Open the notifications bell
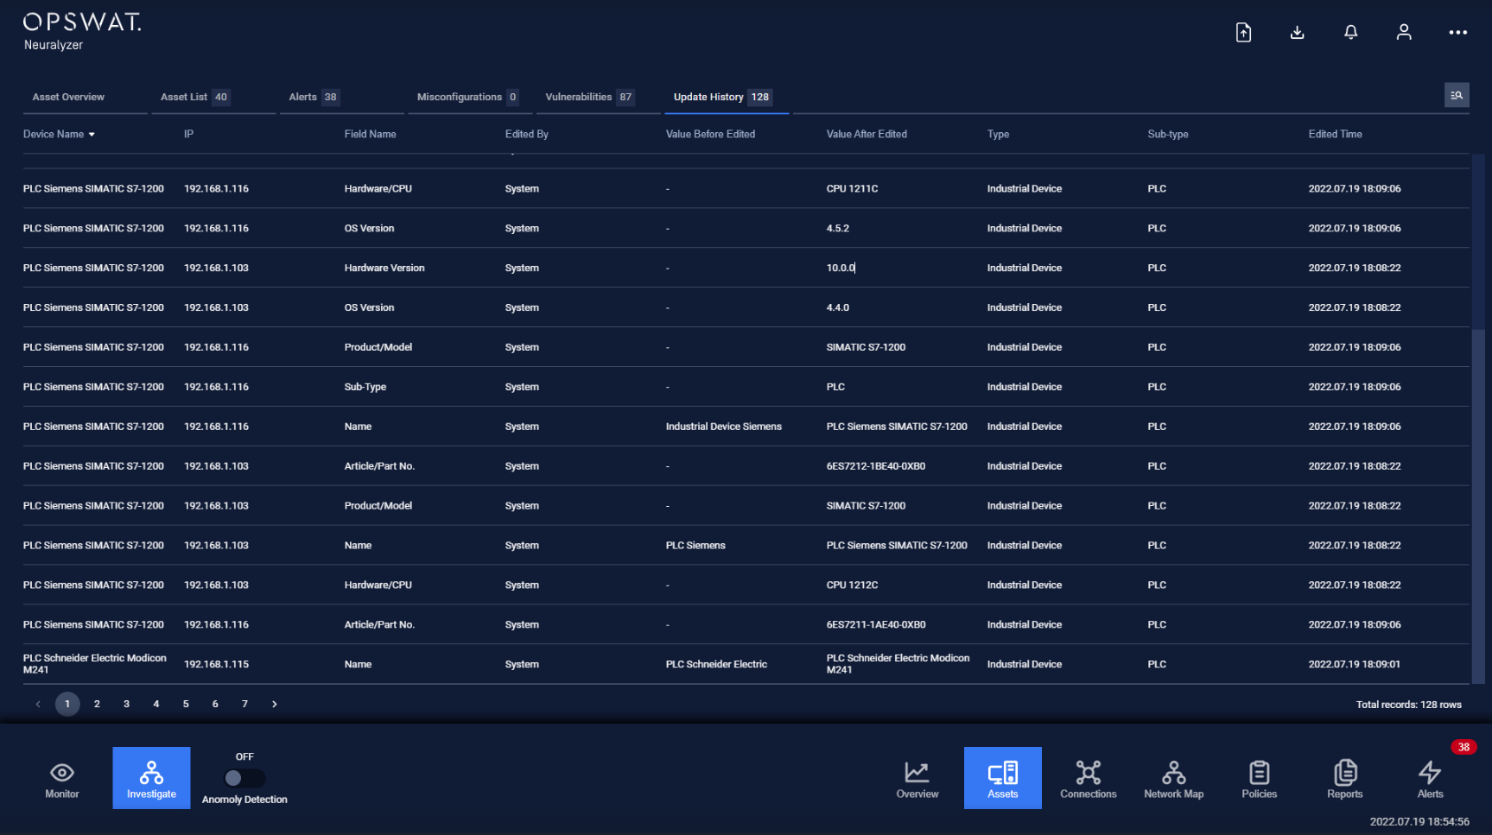 tap(1350, 33)
